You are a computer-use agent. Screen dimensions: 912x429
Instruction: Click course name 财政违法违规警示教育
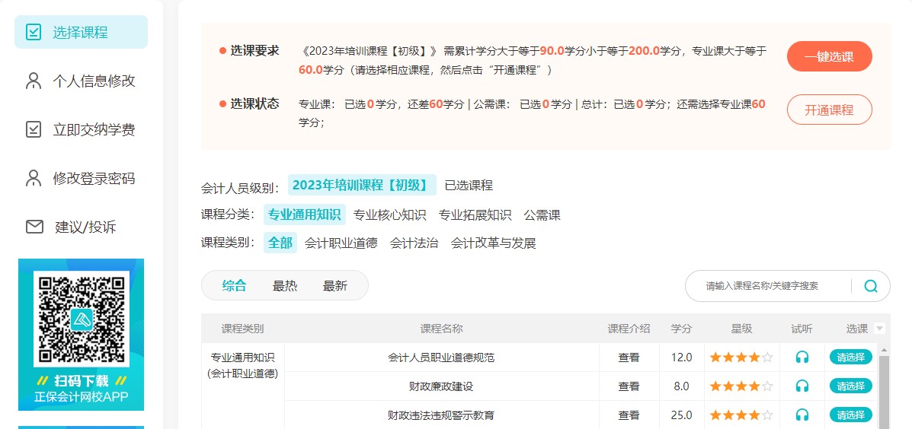[x=441, y=415]
